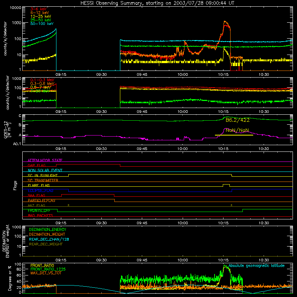Click the 25-50 keV legend label
Screen dimensions: 297x297
coord(40,20)
